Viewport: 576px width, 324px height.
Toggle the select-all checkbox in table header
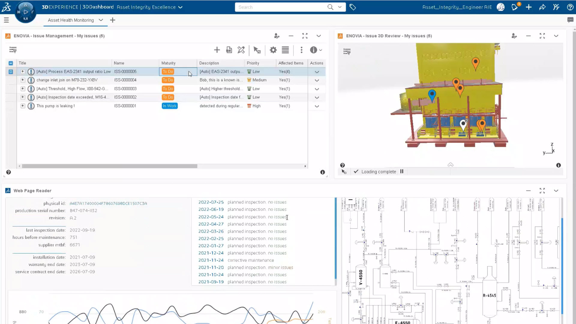pyautogui.click(x=11, y=63)
